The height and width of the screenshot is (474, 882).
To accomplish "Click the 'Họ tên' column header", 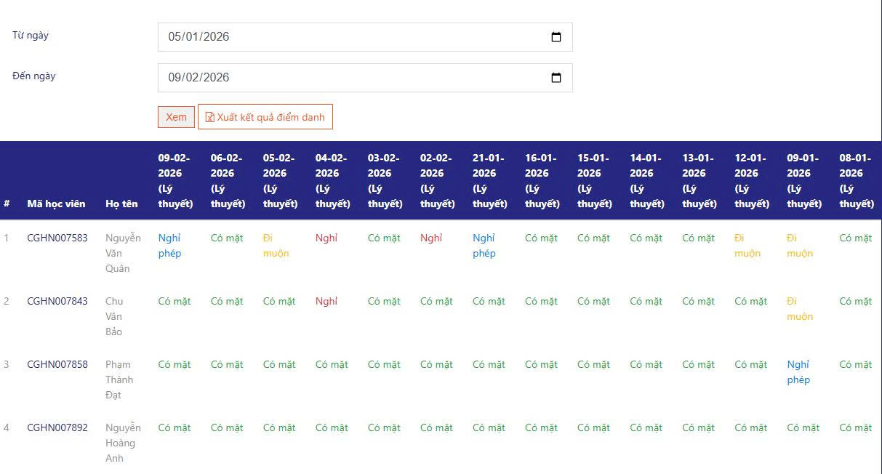I will point(121,204).
